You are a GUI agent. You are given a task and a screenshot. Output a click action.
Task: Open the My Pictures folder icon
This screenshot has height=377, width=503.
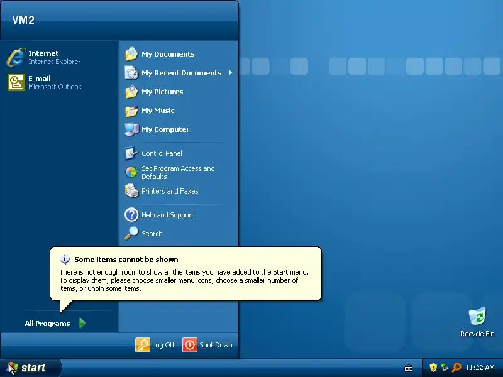coord(131,92)
